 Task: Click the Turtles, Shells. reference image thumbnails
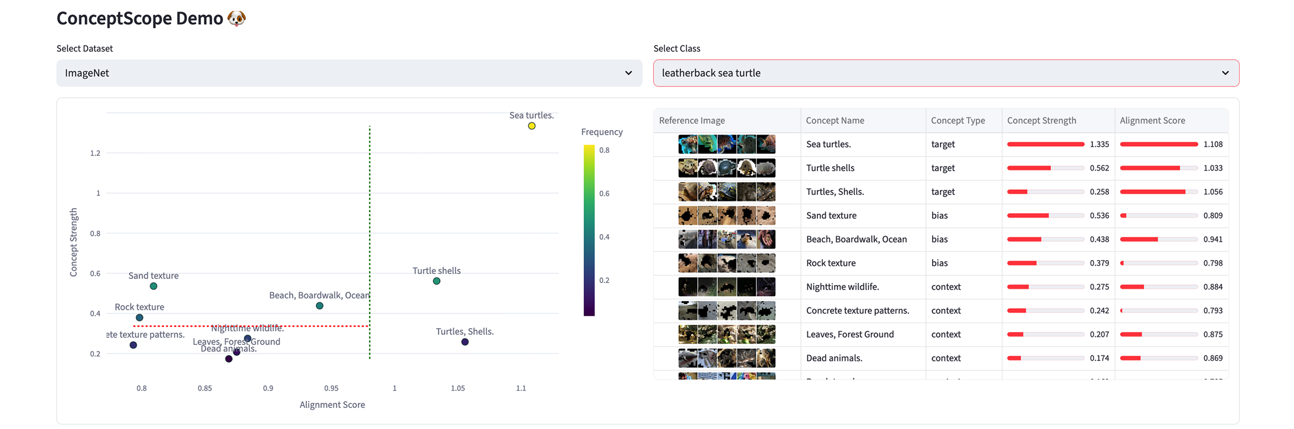[x=727, y=192]
